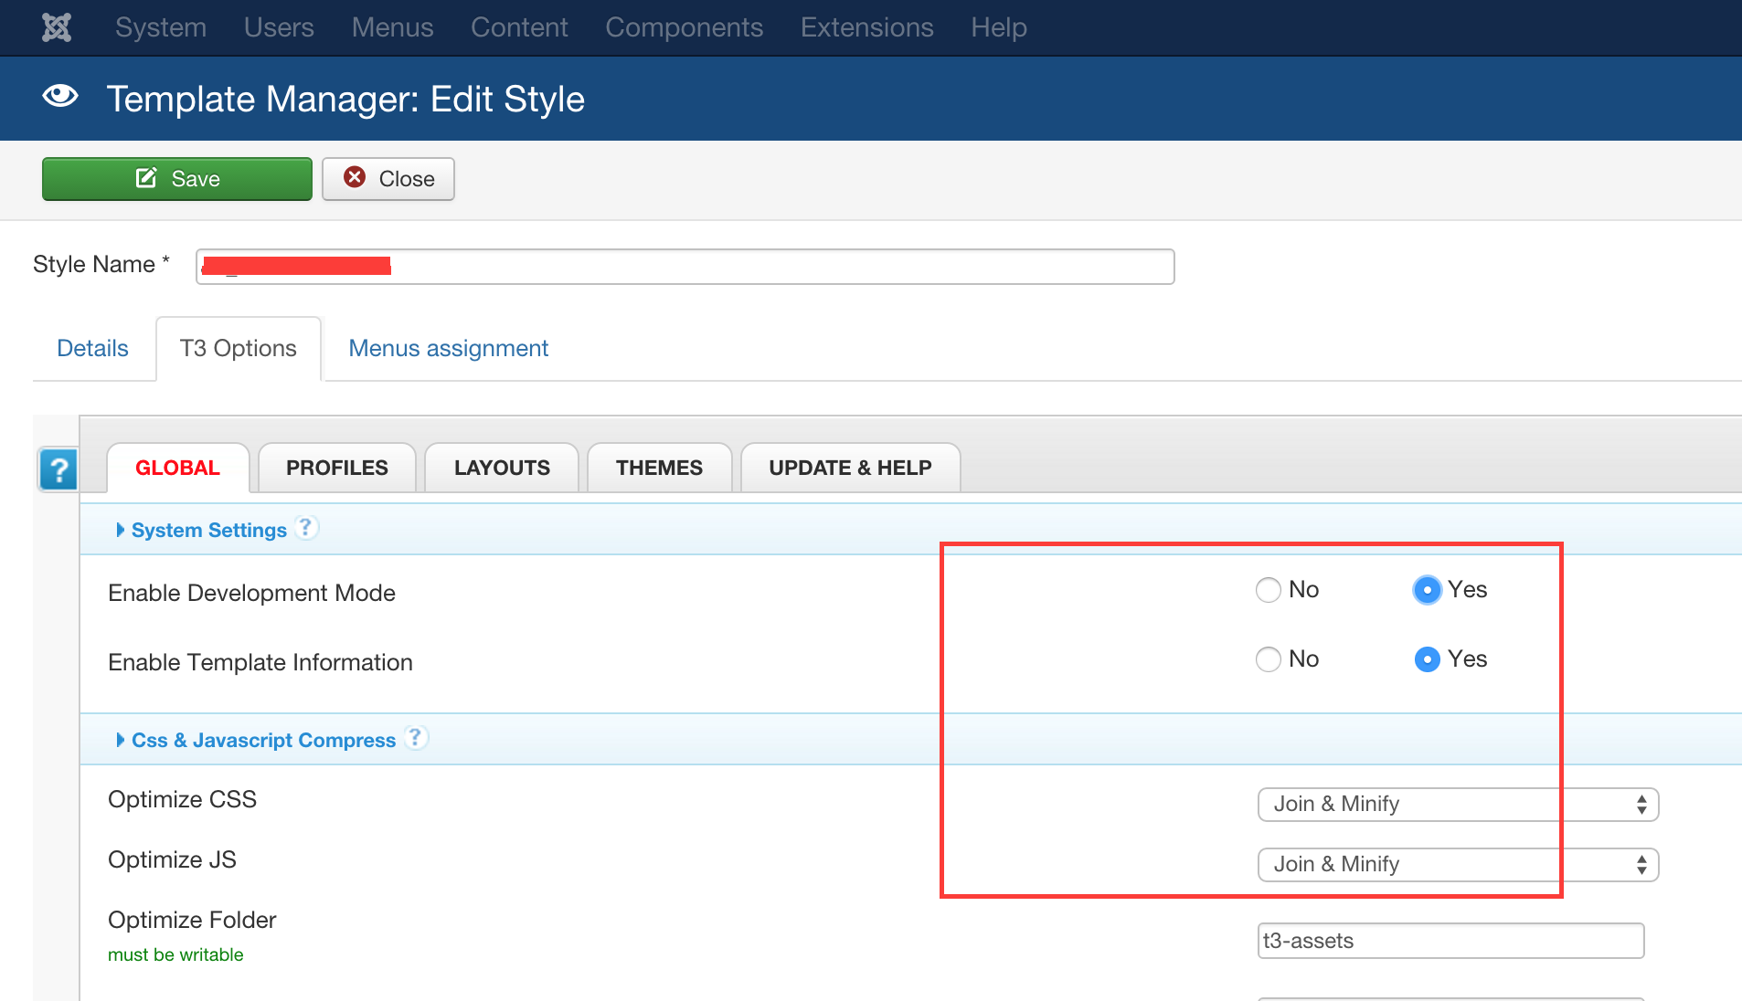The width and height of the screenshot is (1742, 1001).
Task: Collapse the System Settings section
Action: 208,531
